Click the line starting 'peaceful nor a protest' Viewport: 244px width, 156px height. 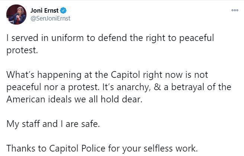[x=119, y=87]
